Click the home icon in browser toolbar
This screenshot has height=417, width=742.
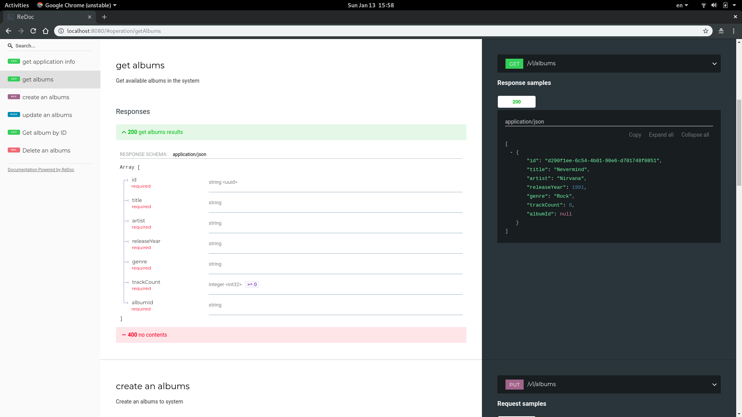click(x=46, y=31)
